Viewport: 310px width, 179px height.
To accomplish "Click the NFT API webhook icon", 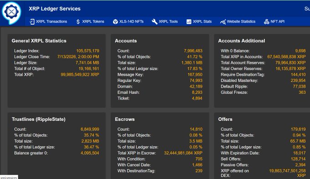I will [x=266, y=21].
